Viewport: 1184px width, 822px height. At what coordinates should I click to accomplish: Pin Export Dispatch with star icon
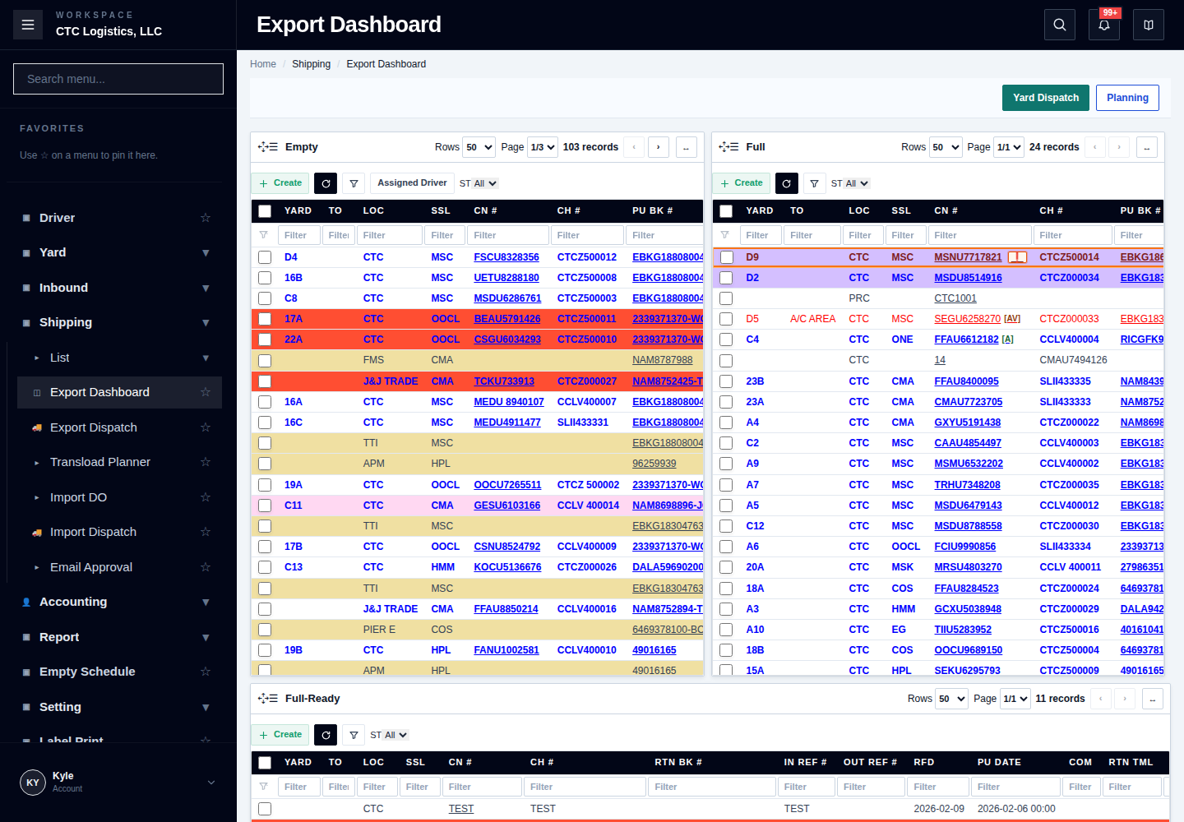tap(206, 427)
